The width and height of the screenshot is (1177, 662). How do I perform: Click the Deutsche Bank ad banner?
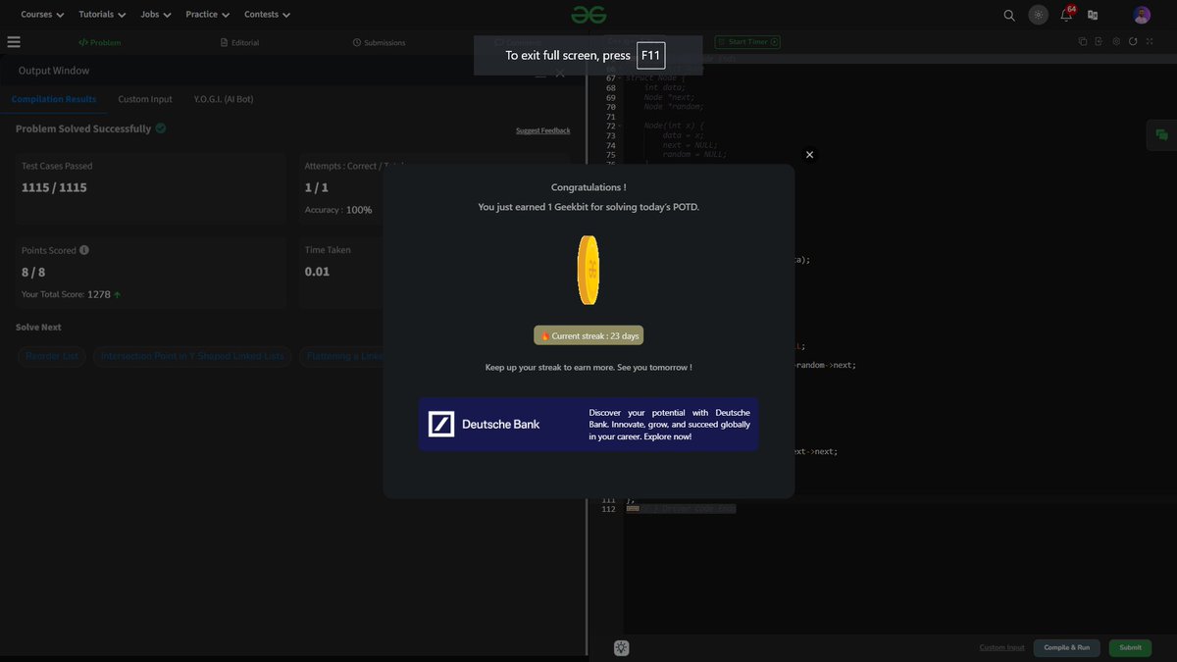click(x=588, y=424)
